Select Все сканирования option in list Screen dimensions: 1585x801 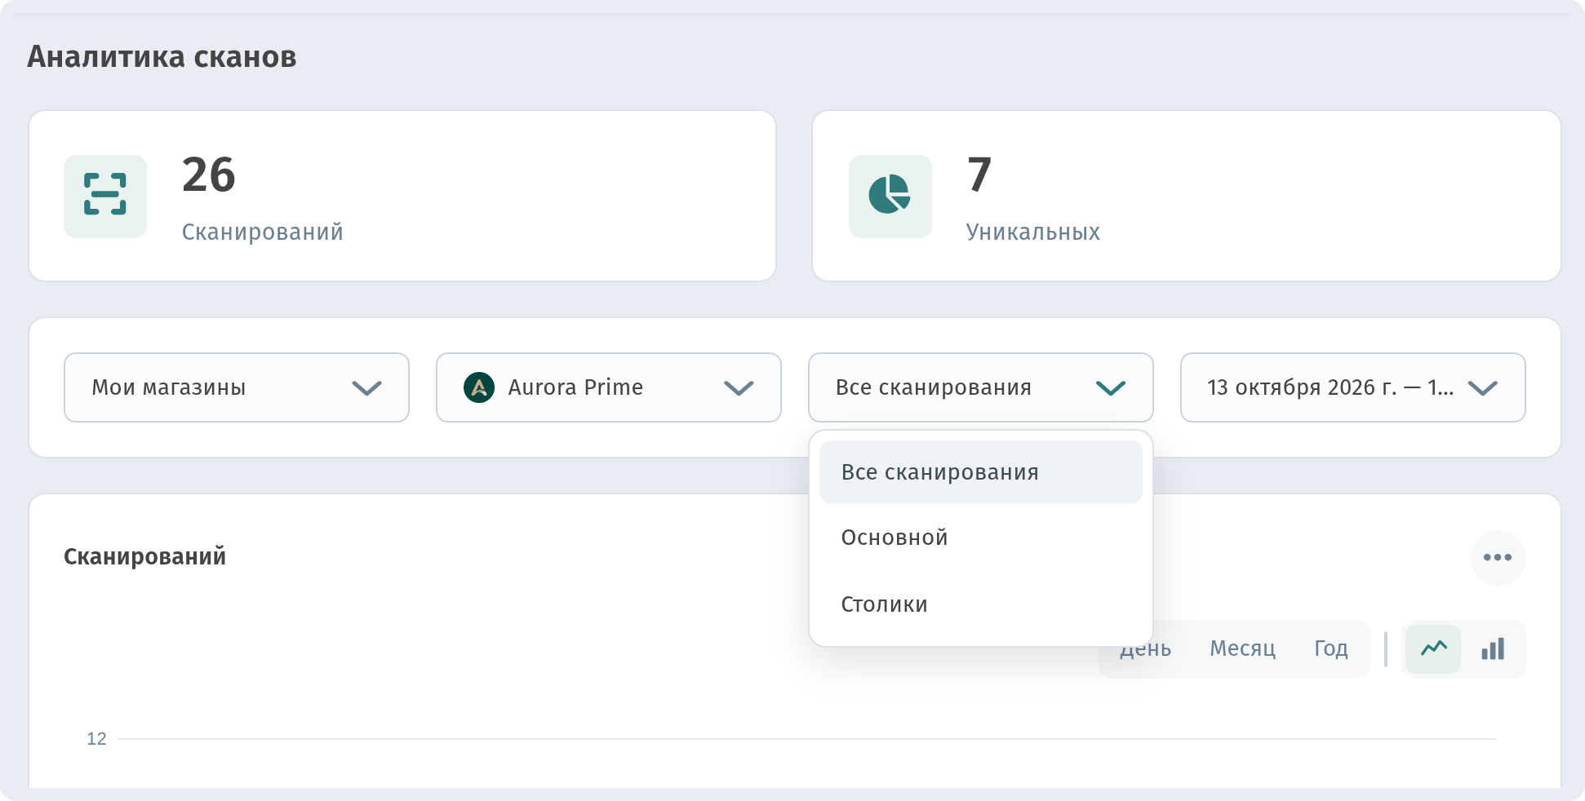tap(980, 472)
